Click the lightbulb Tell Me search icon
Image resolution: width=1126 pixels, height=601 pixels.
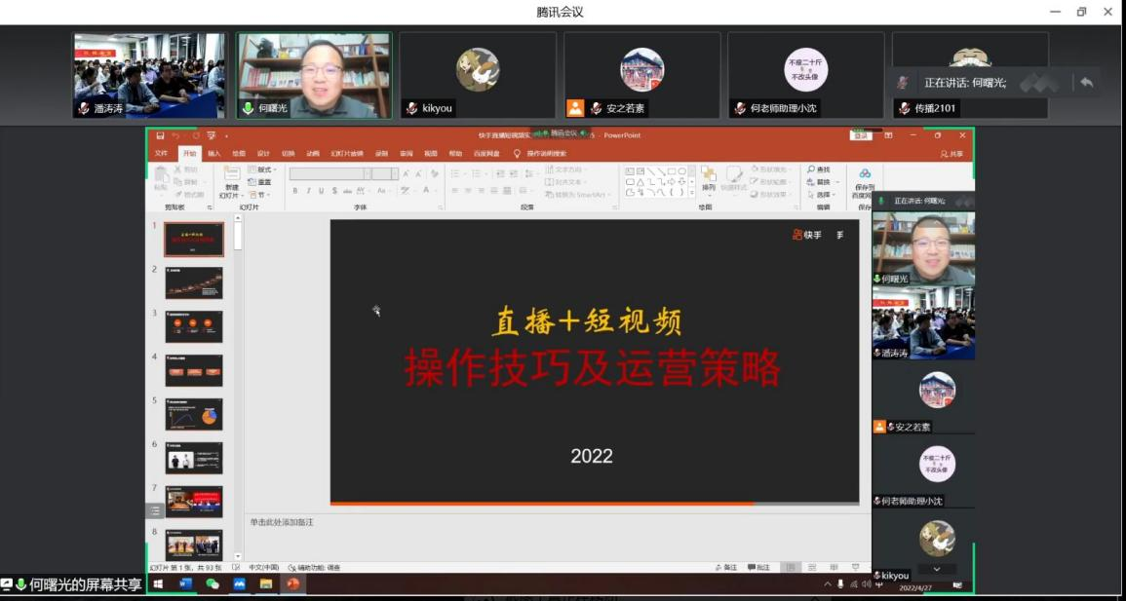tap(518, 154)
